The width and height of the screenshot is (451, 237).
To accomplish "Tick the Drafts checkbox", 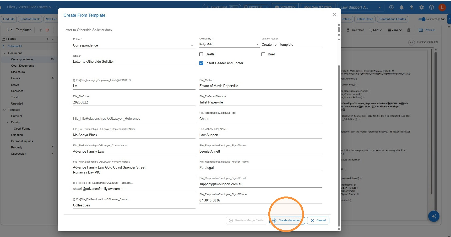I will pyautogui.click(x=201, y=54).
